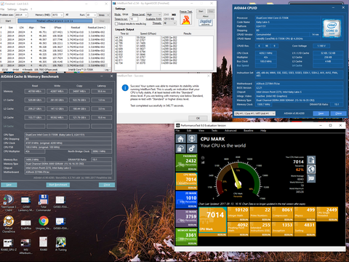The image size is (349, 262).
Task: Open Graphs menu in LinX
Action: pos(23,9)
